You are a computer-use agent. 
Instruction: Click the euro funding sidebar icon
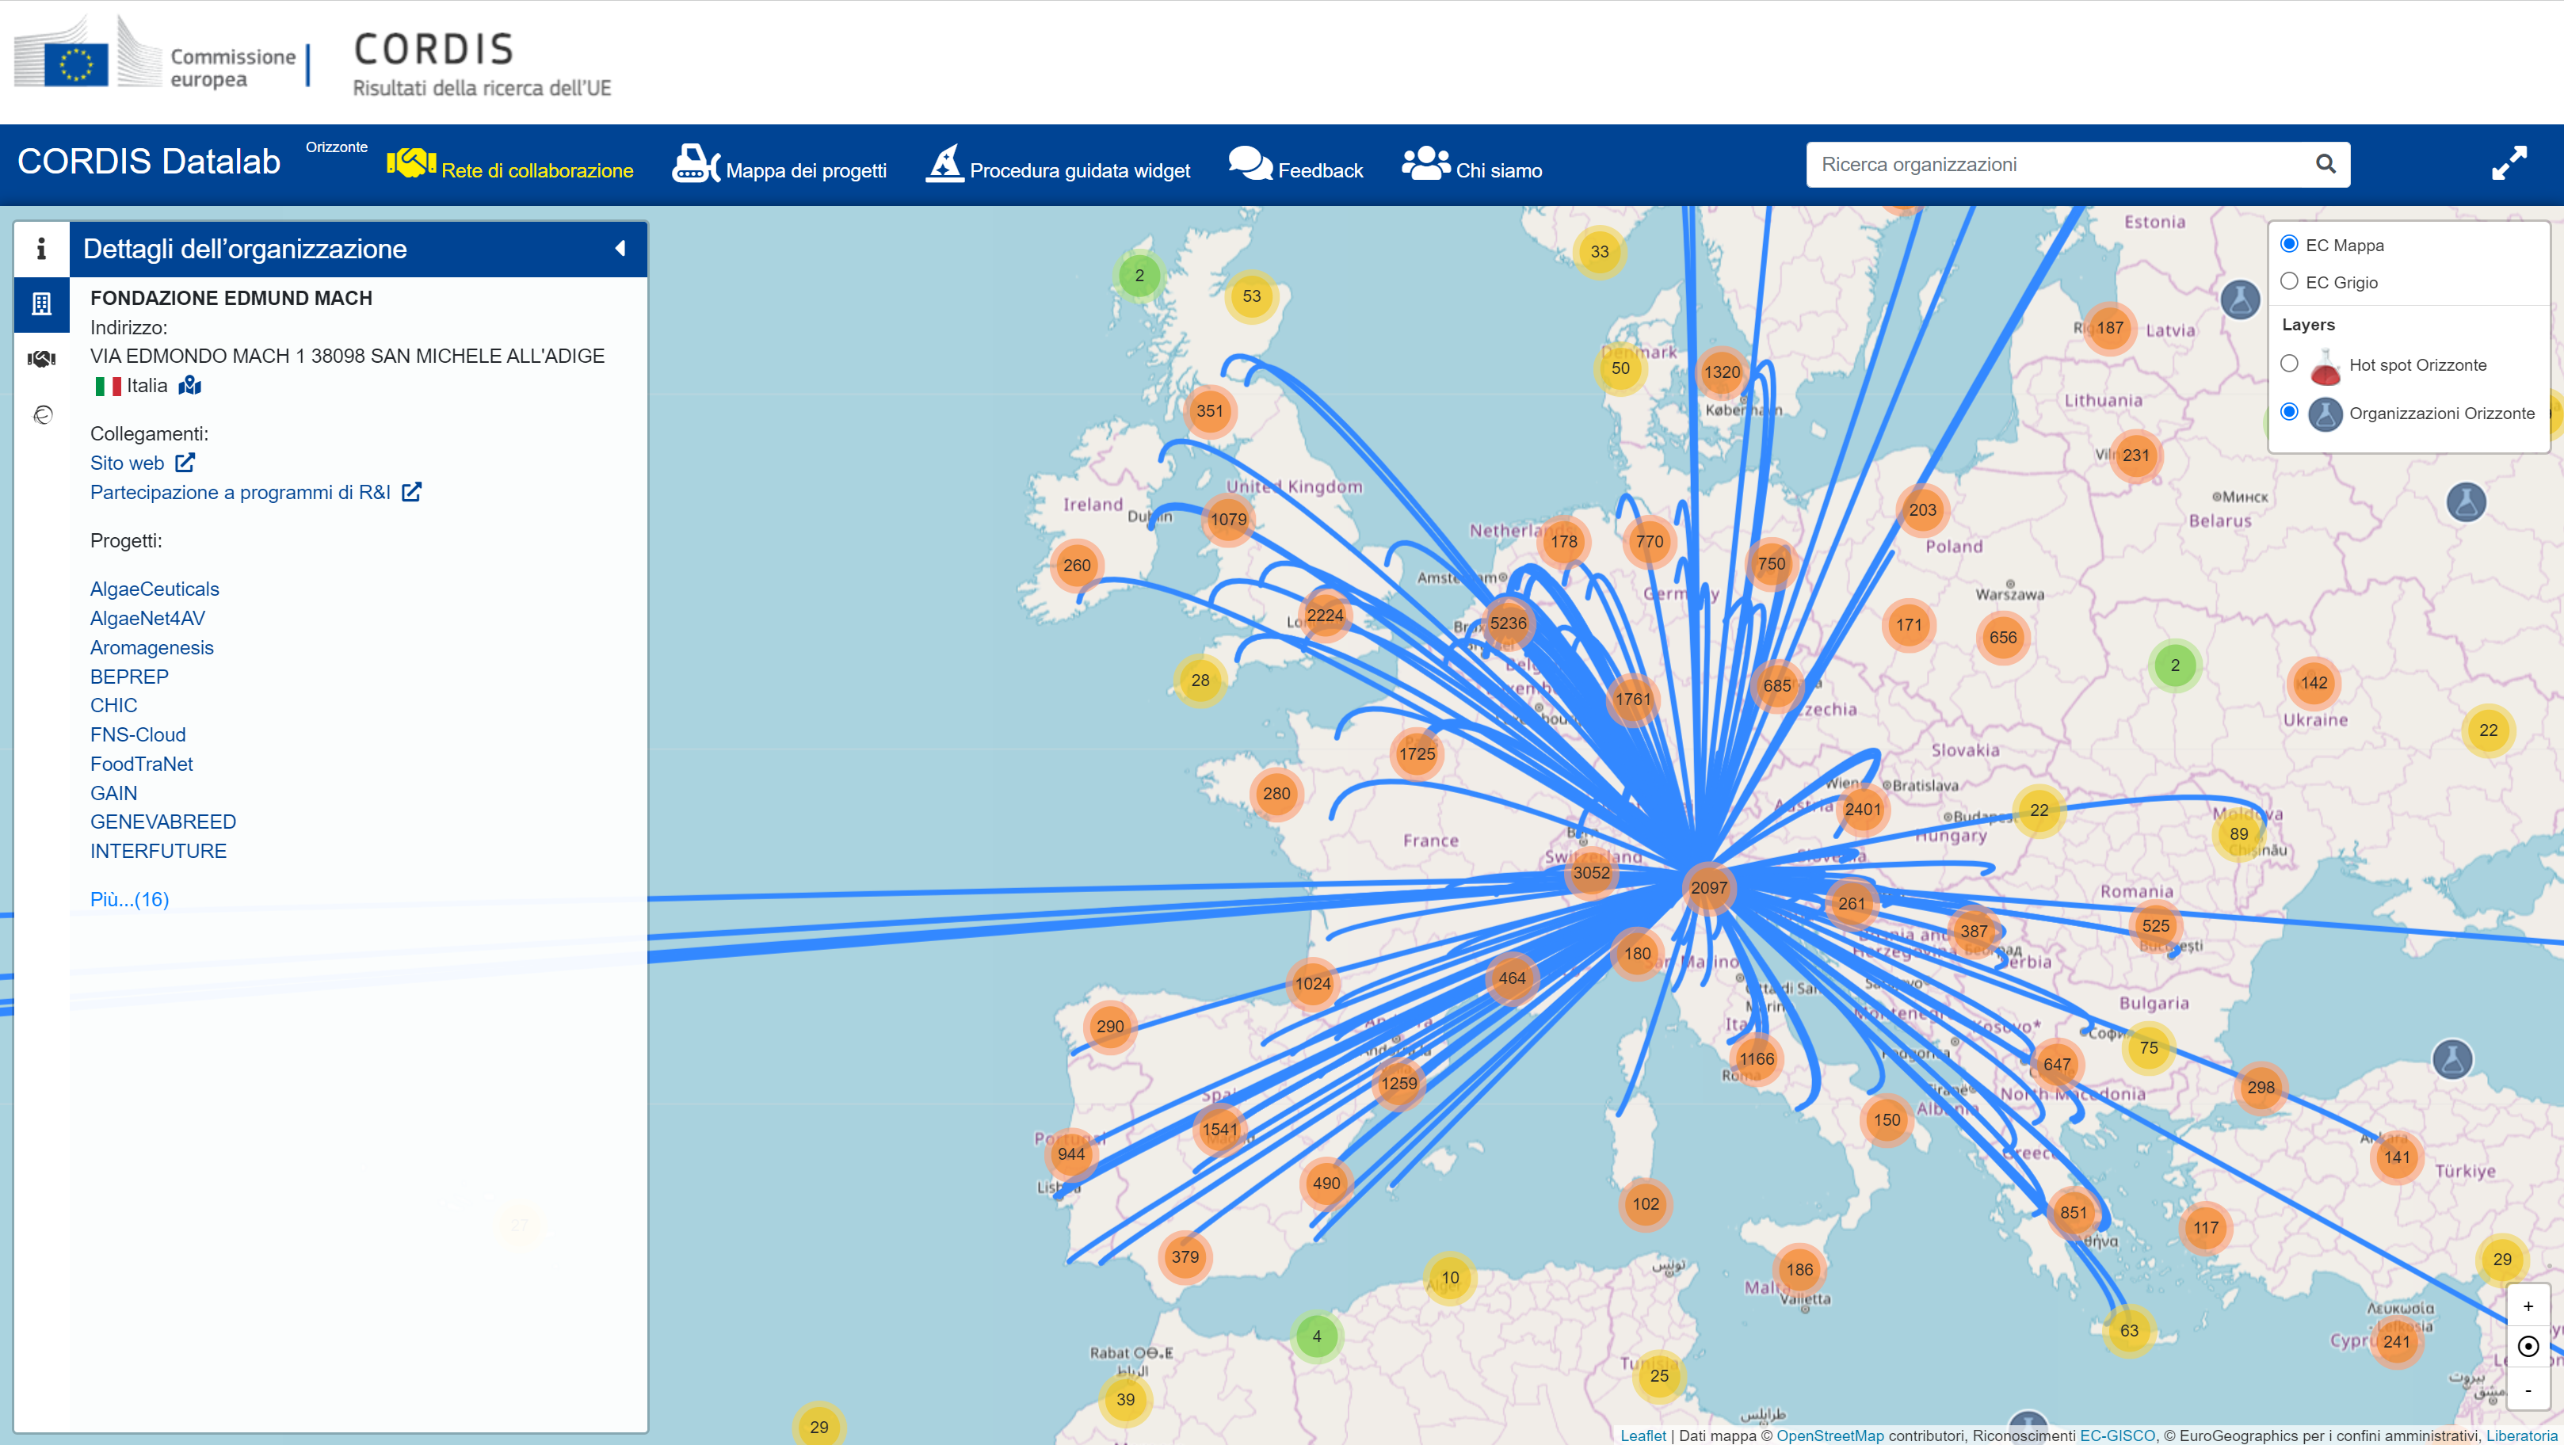click(x=42, y=415)
